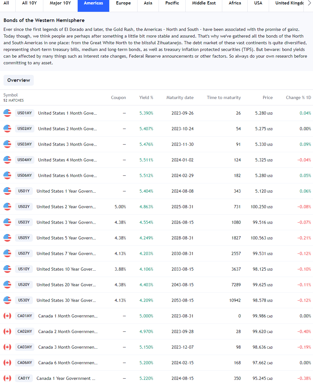Click the Overview button
313x384 pixels.
(x=19, y=80)
